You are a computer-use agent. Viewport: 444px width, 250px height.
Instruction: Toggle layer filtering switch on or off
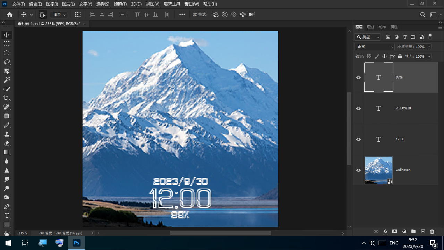click(430, 36)
